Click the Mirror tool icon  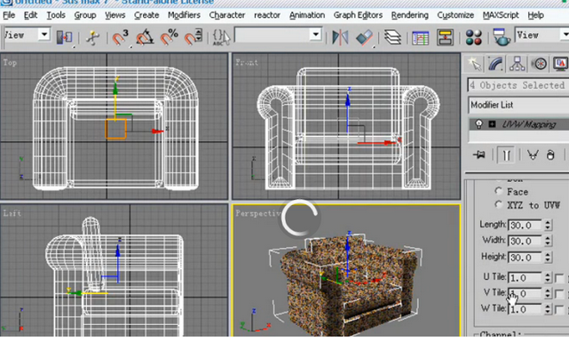(x=340, y=37)
